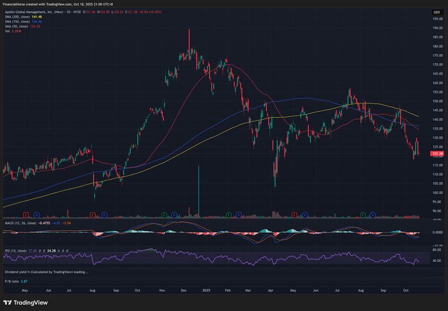The image size is (448, 311).
Task: Select the Vol indicator legend
Action: [7, 31]
